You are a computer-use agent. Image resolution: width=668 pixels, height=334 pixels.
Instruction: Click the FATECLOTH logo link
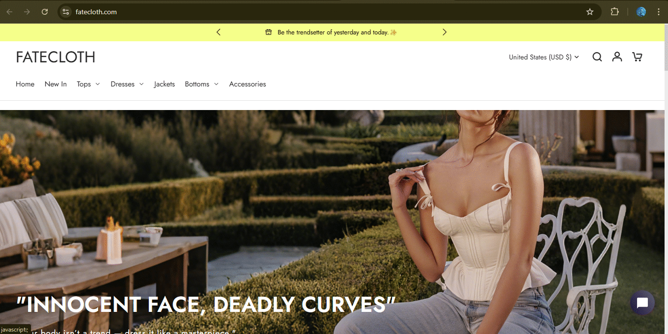coord(56,57)
